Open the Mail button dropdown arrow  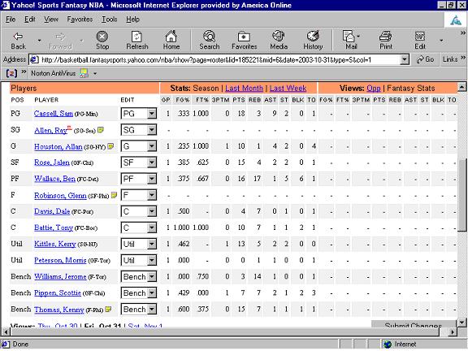coord(358,37)
